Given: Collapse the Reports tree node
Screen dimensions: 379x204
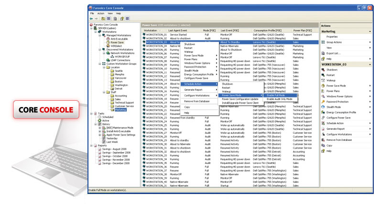Looking at the screenshot, I should (91, 145).
